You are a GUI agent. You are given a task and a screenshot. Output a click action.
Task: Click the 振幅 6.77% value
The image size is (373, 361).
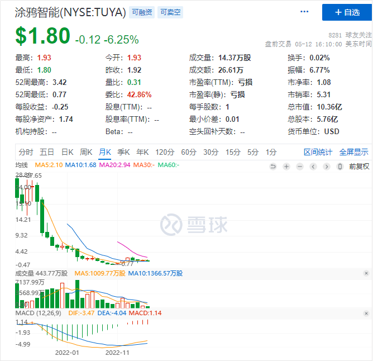tap(319, 70)
